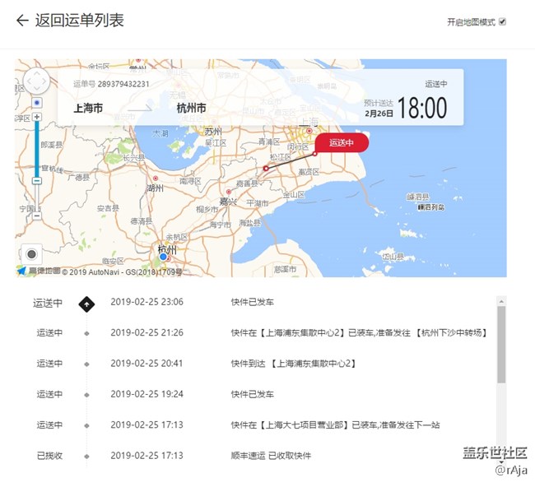Screen dimensions: 535x487
Task: Click the timeline dot for the 21:26 row
Action: click(x=86, y=333)
